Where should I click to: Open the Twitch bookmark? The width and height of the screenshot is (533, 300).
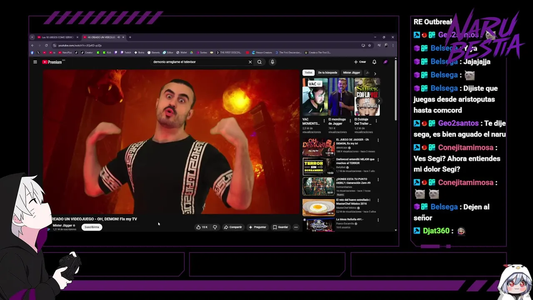[125, 52]
